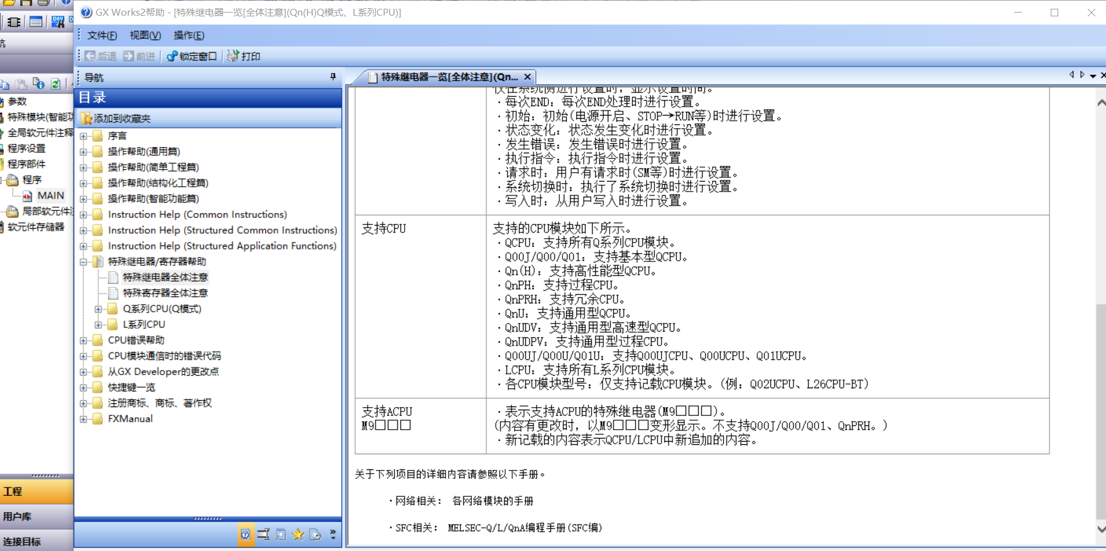This screenshot has width=1106, height=551.
Task: Expand the L系列CPU tree node
Action: (98, 325)
